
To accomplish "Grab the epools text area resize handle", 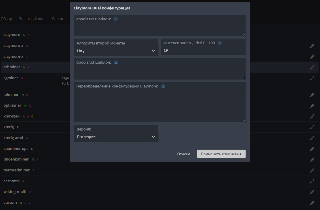I will [x=244, y=35].
